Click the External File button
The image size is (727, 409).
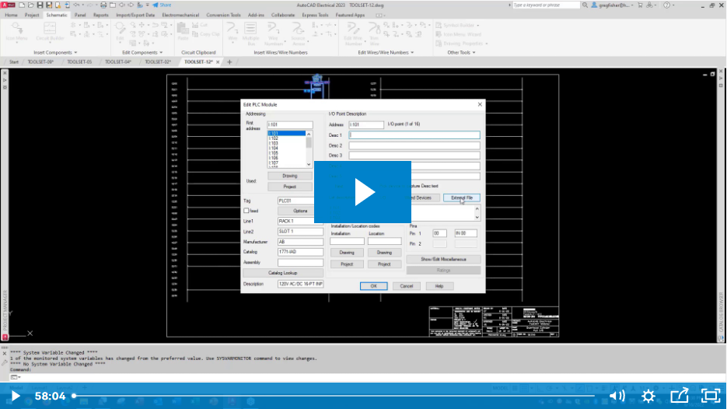[462, 198]
